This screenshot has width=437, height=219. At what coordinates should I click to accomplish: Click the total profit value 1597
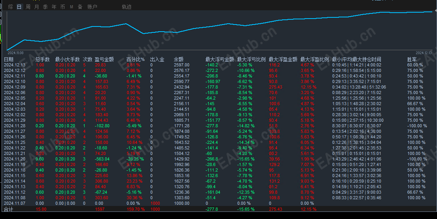(x=100, y=209)
